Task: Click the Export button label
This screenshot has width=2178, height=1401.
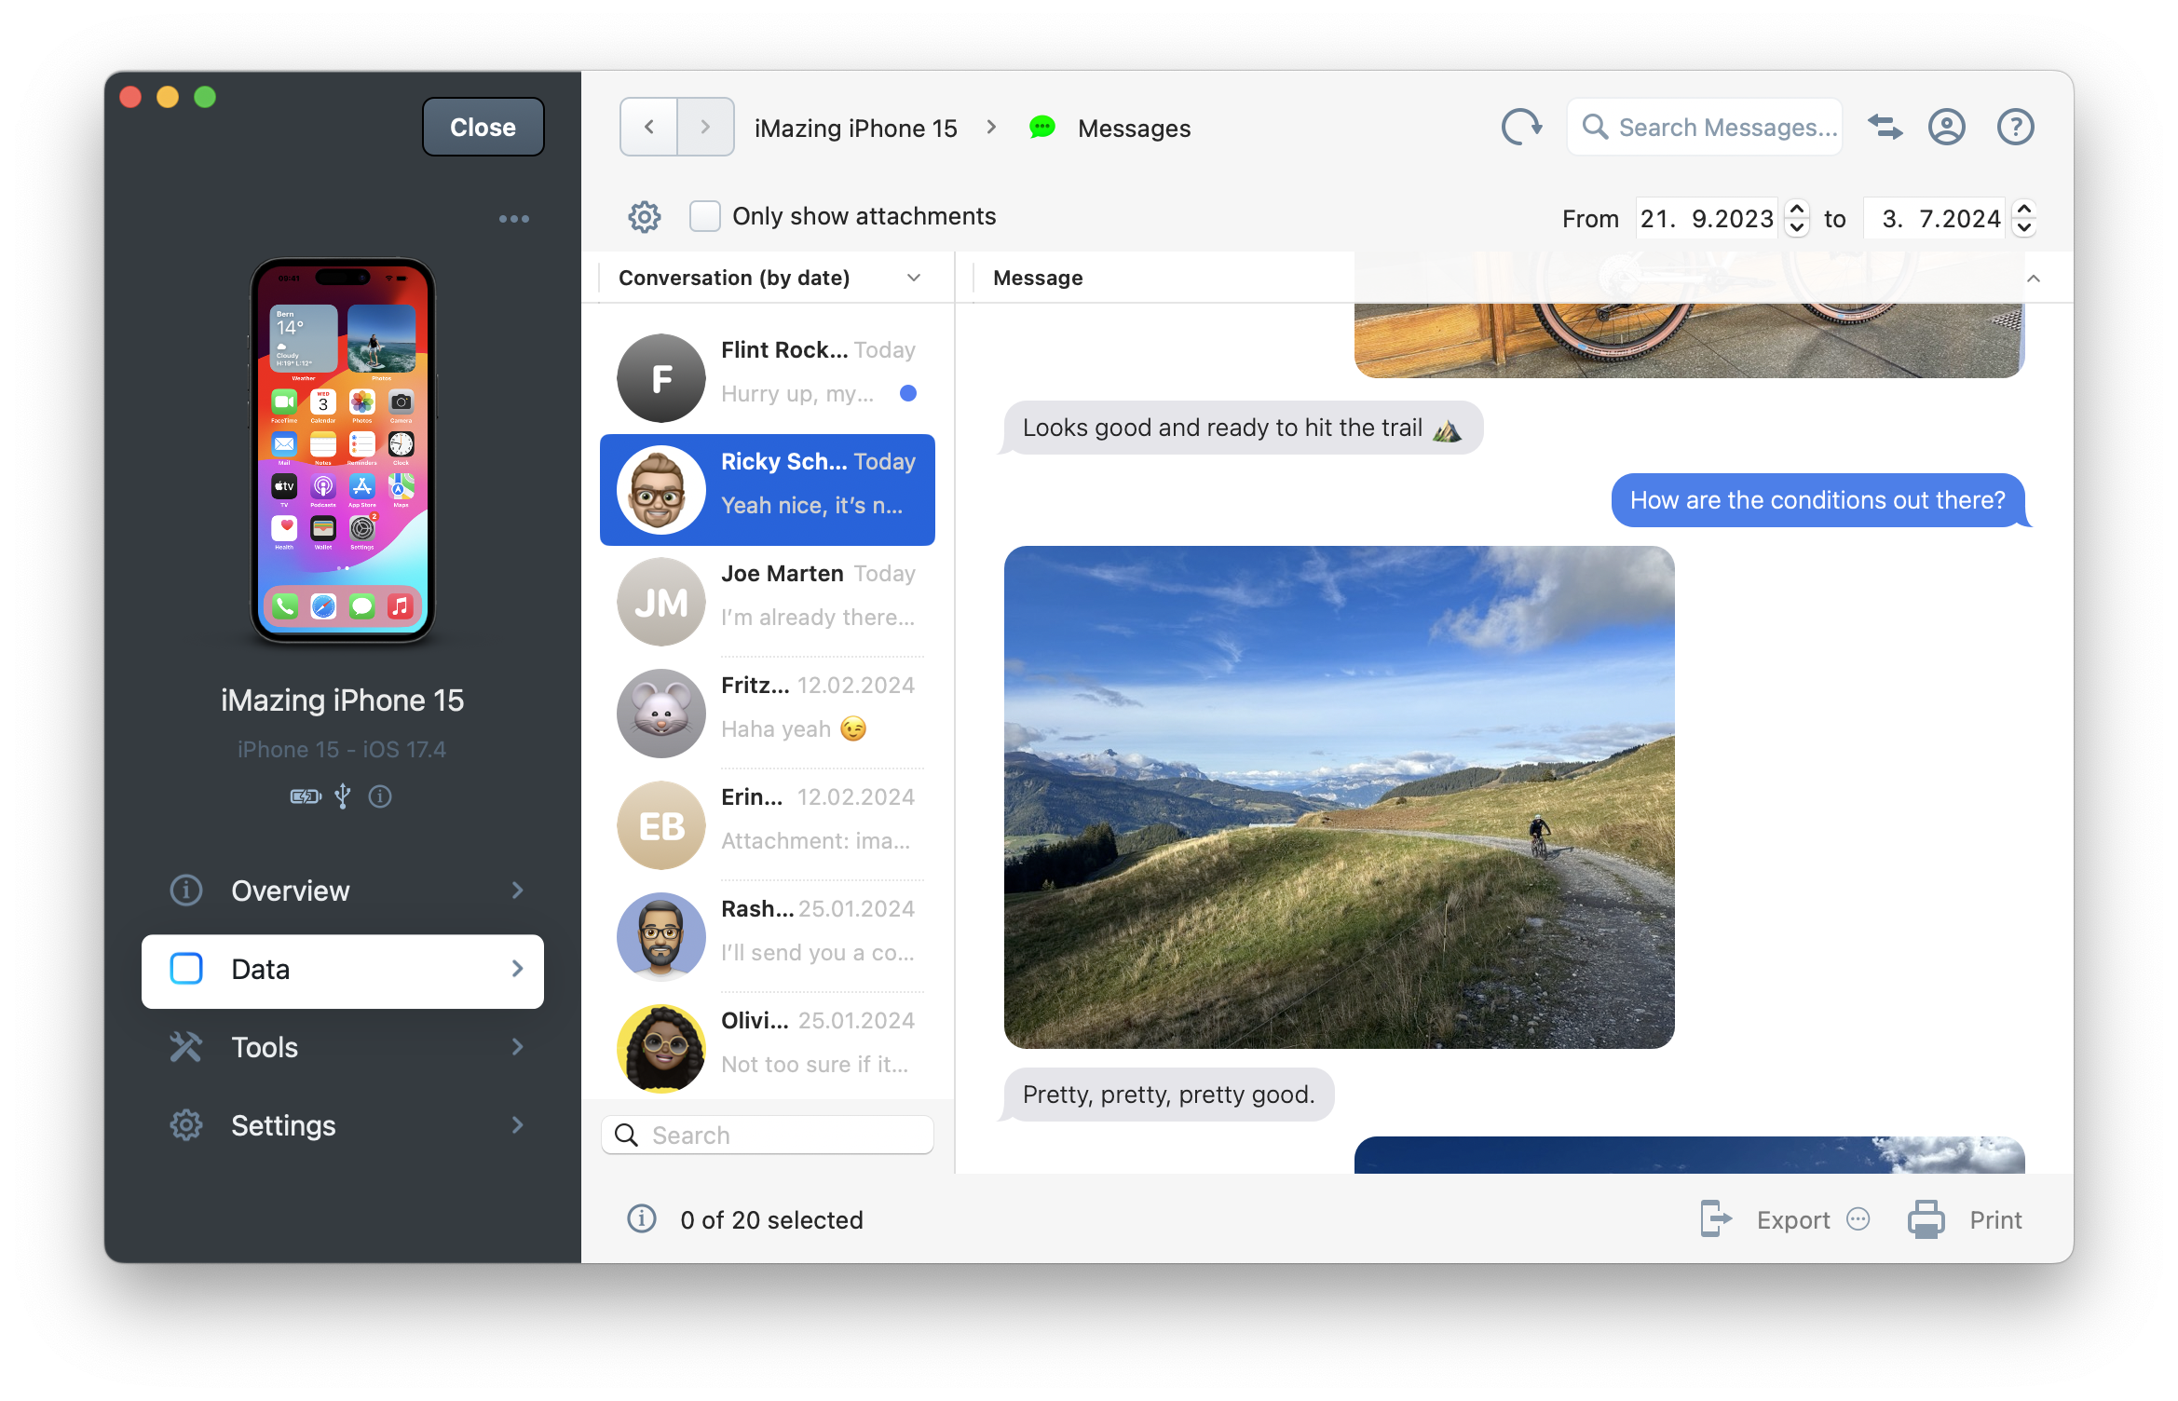Action: point(1793,1220)
